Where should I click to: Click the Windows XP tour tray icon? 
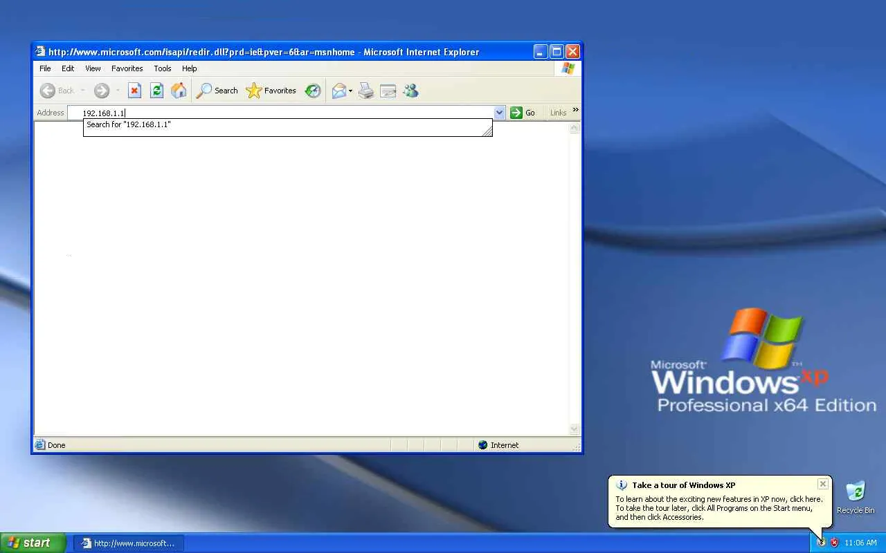coord(821,543)
